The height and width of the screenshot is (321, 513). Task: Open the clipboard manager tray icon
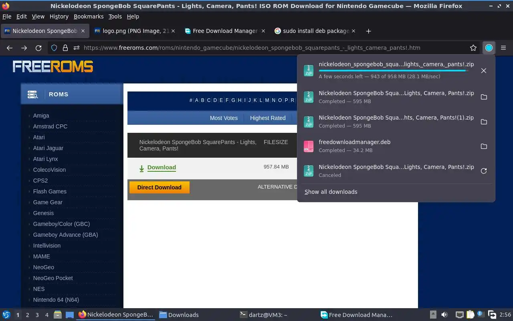(x=470, y=315)
